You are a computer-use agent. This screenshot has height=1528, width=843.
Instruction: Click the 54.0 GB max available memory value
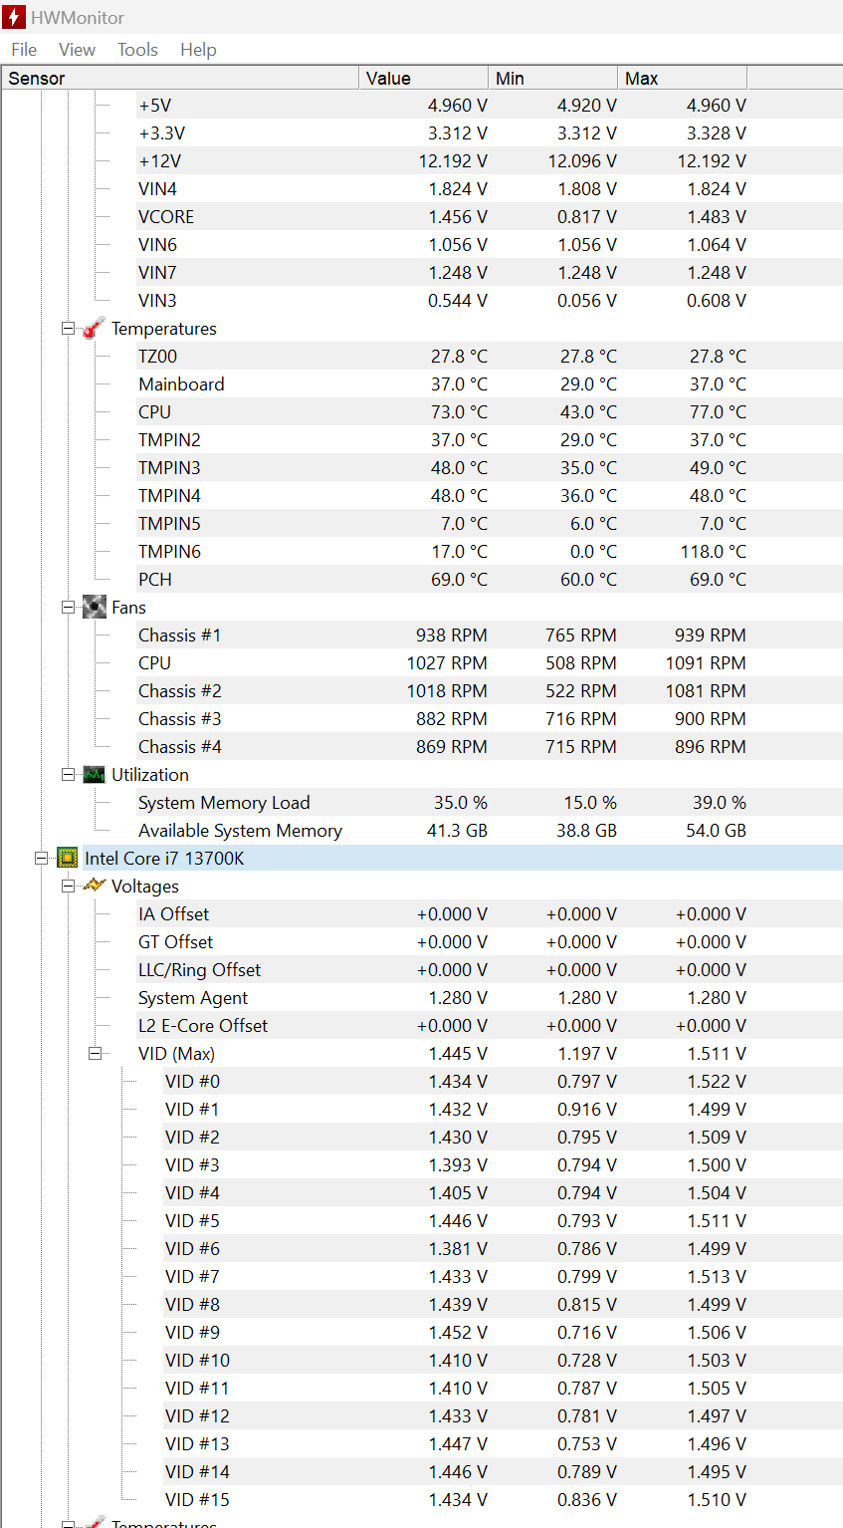point(716,830)
